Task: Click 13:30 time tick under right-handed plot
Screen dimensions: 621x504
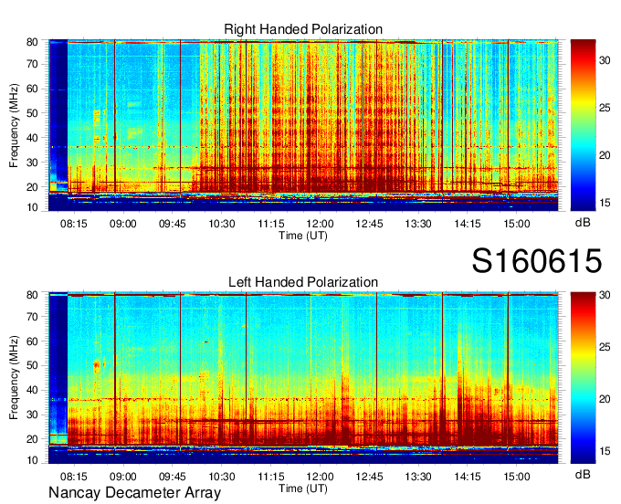Action: click(418, 224)
